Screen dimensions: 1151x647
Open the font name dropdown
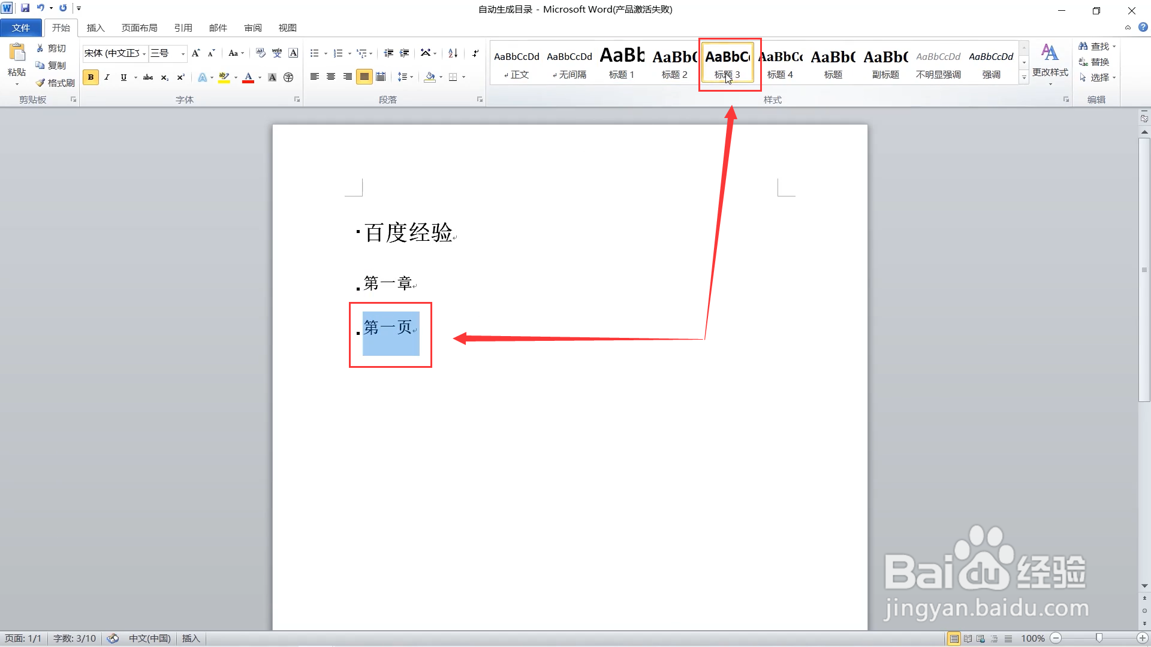tap(144, 54)
